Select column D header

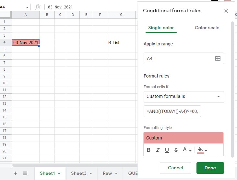(x=73, y=15)
